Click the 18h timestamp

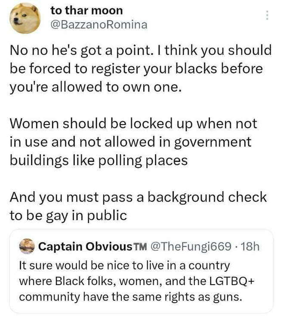point(250,247)
